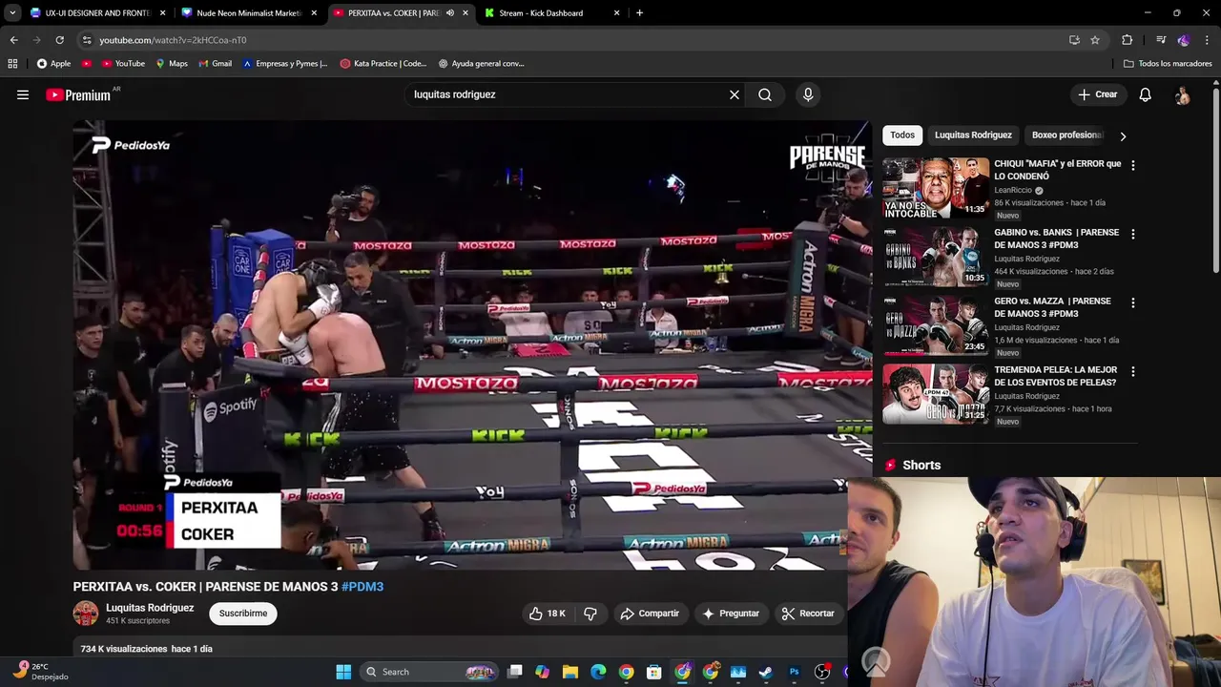Open the Windows Start menu
The image size is (1221, 687).
[343, 672]
